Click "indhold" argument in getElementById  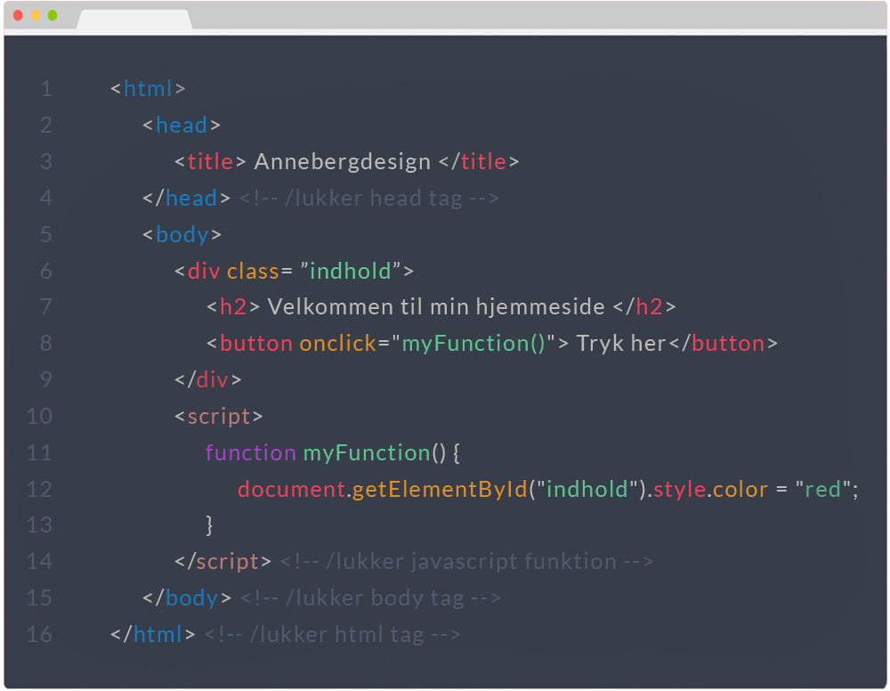[587, 490]
